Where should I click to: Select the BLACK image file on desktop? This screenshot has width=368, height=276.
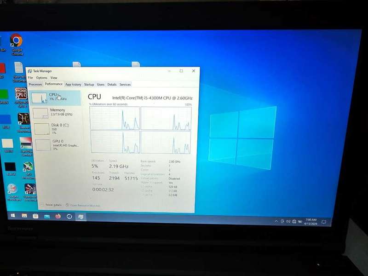point(10,169)
